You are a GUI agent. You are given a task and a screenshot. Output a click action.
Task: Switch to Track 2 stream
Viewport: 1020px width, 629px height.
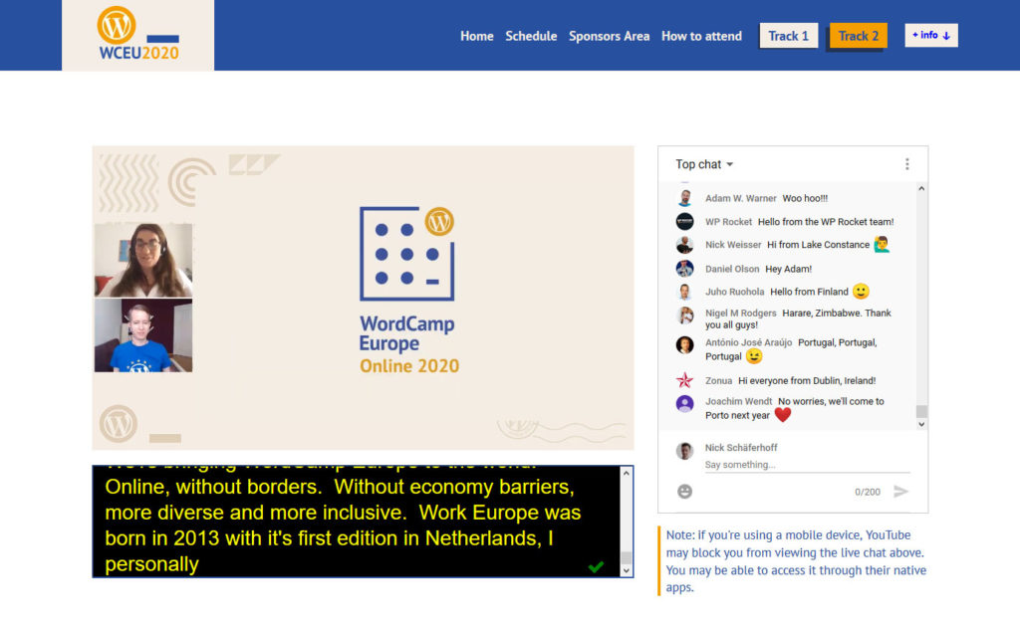pos(858,36)
